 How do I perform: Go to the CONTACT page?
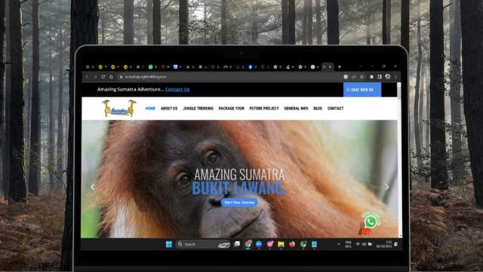click(x=335, y=108)
